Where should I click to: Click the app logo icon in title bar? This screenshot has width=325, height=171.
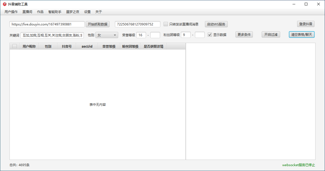[x=4, y=4]
